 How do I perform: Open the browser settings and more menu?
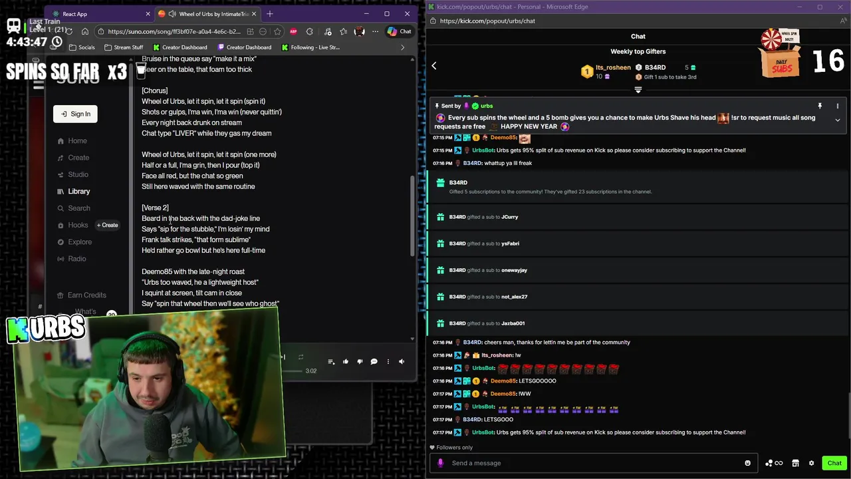pyautogui.click(x=376, y=31)
